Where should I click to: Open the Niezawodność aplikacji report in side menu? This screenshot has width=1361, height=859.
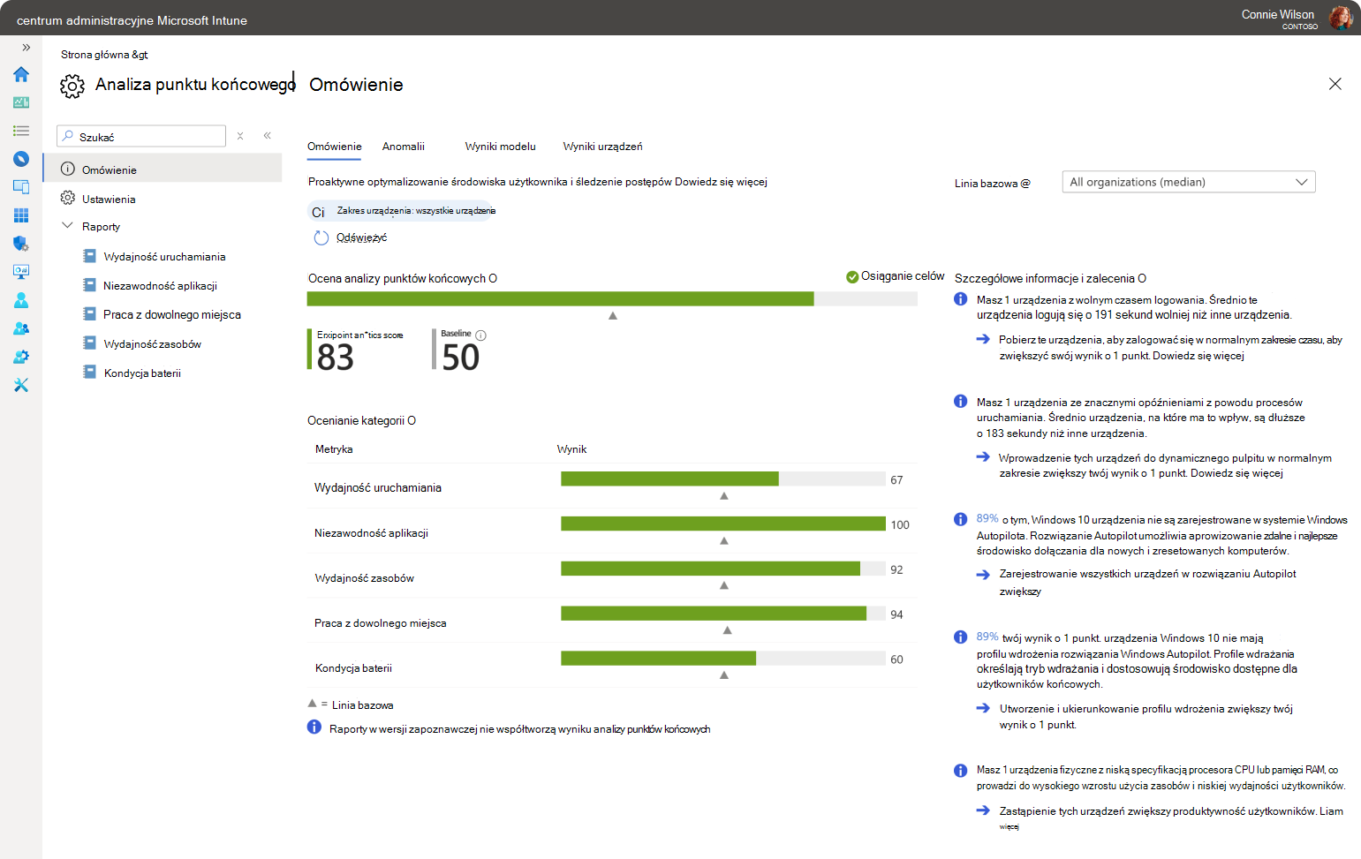(160, 286)
